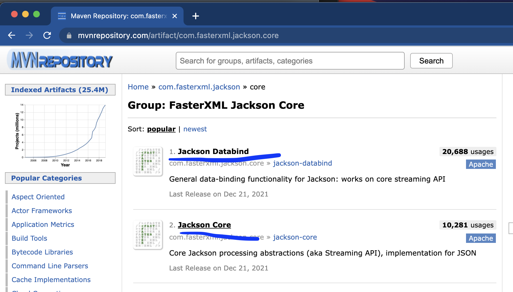Click the Search button
513x292 pixels.
[x=431, y=61]
